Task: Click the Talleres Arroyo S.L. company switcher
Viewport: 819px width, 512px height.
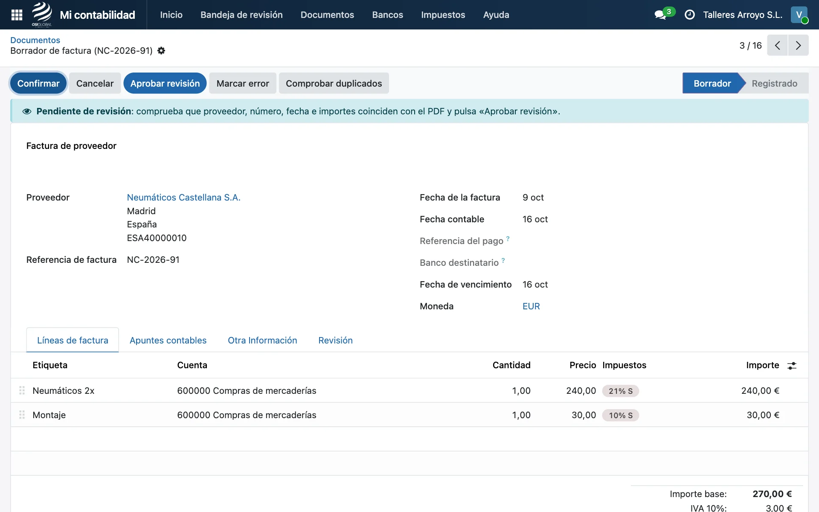Action: (743, 15)
